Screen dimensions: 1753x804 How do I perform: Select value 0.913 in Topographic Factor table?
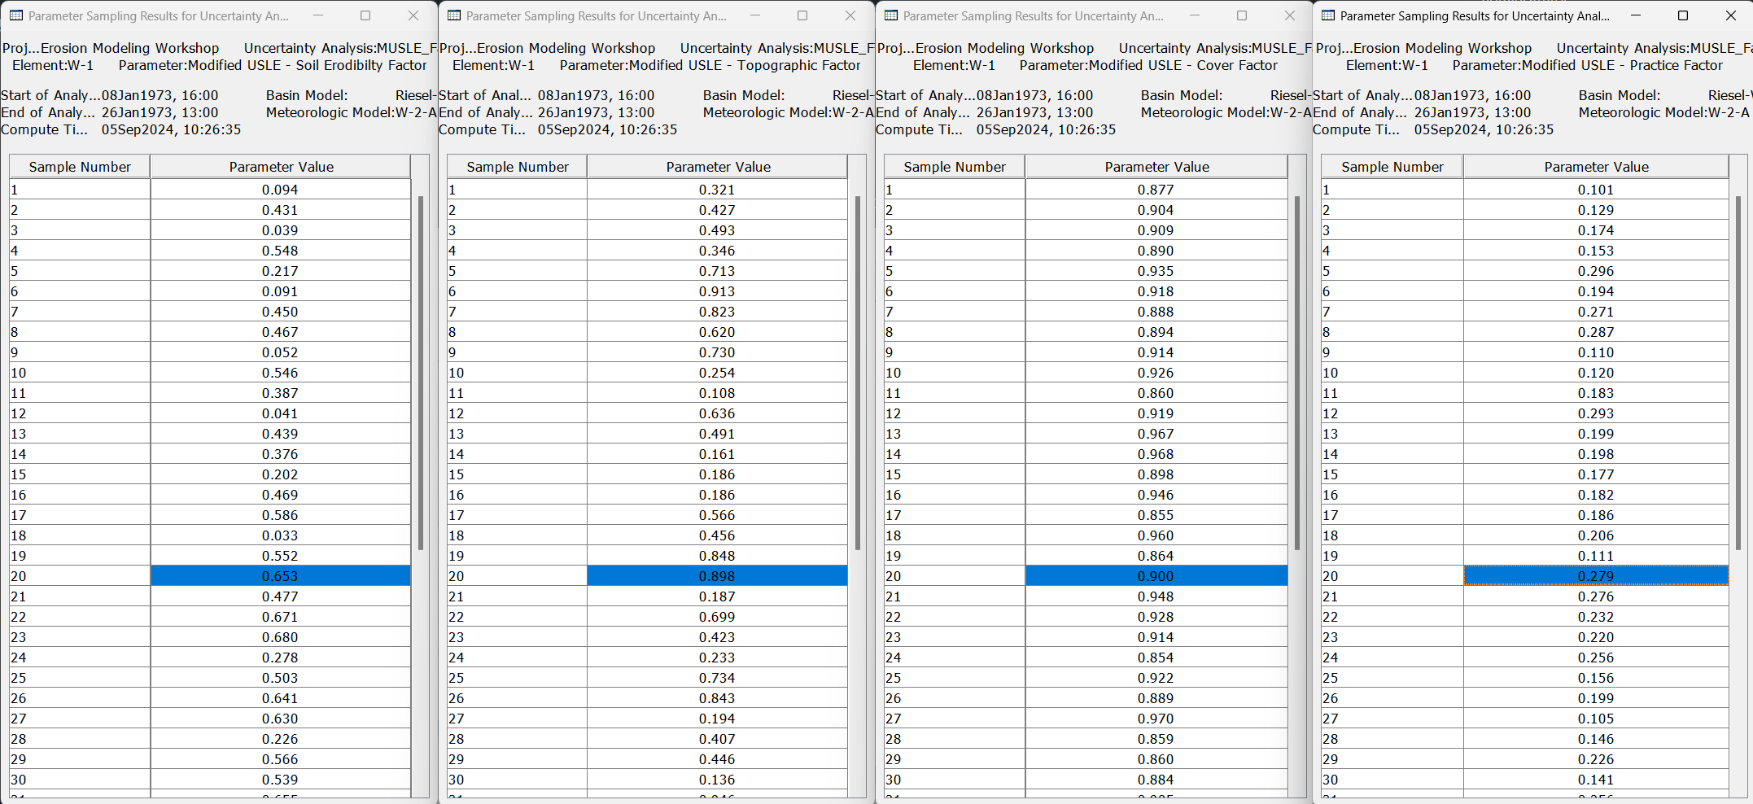pos(716,291)
